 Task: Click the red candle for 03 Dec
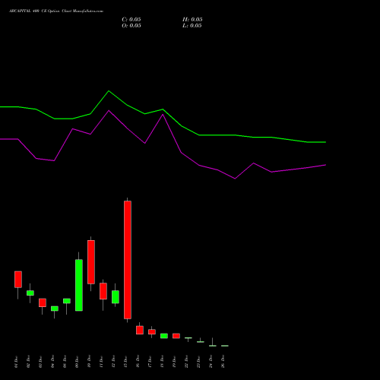[43, 302]
